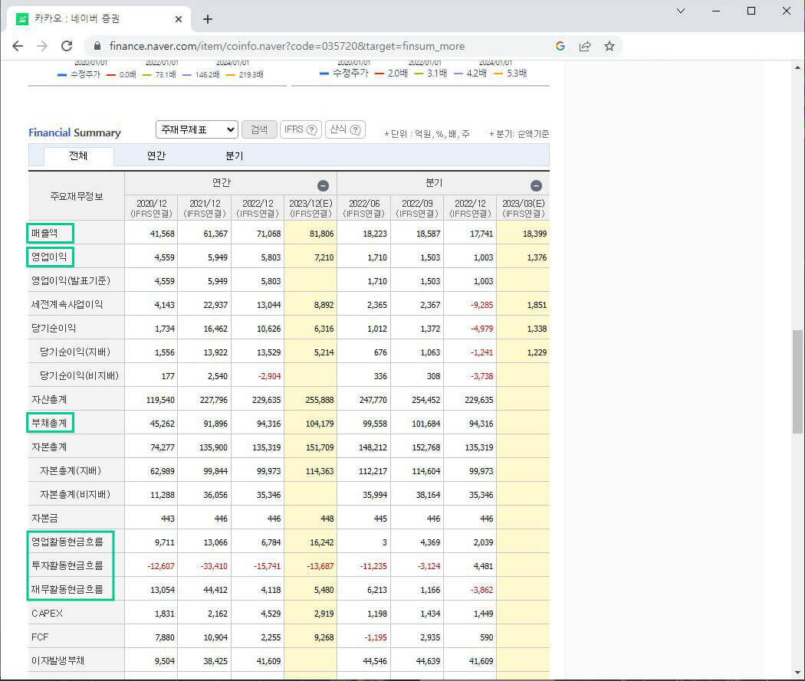Open the IFRS help button
Viewport: 805px width, 681px height.
coord(301,129)
